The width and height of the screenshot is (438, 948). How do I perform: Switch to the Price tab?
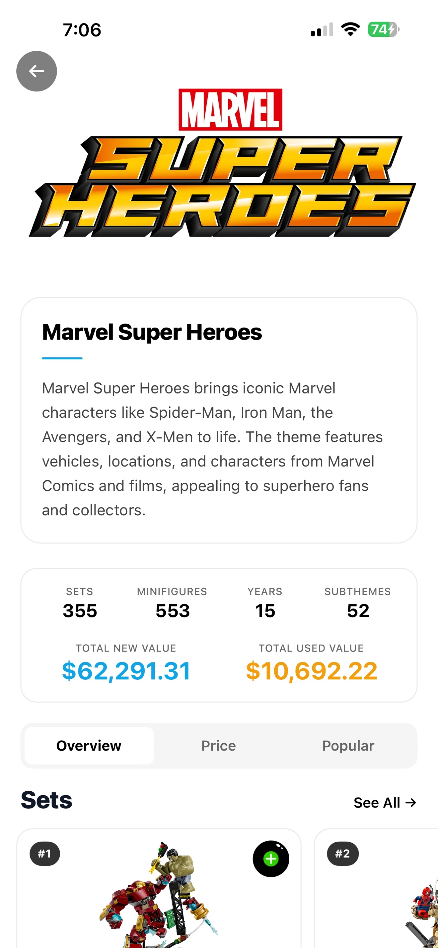click(x=218, y=746)
